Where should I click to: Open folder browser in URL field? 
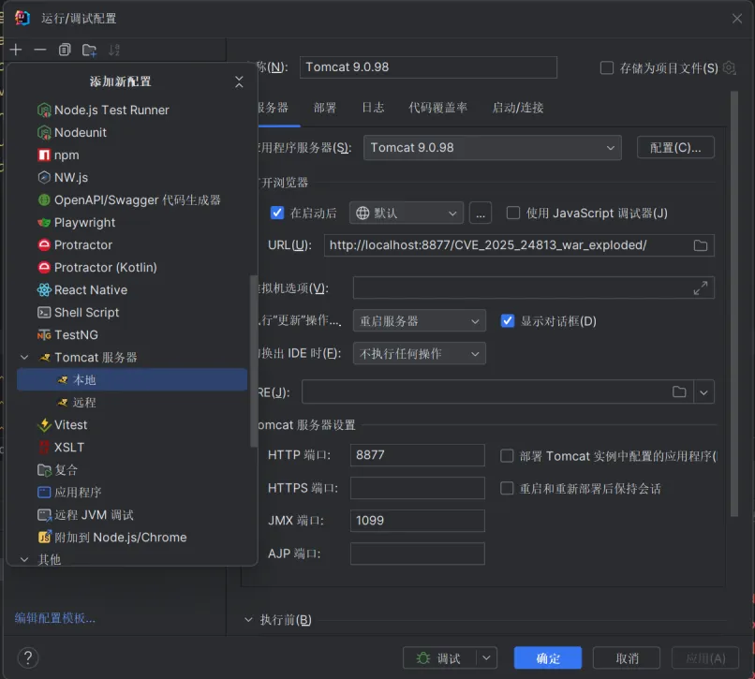pyautogui.click(x=700, y=245)
